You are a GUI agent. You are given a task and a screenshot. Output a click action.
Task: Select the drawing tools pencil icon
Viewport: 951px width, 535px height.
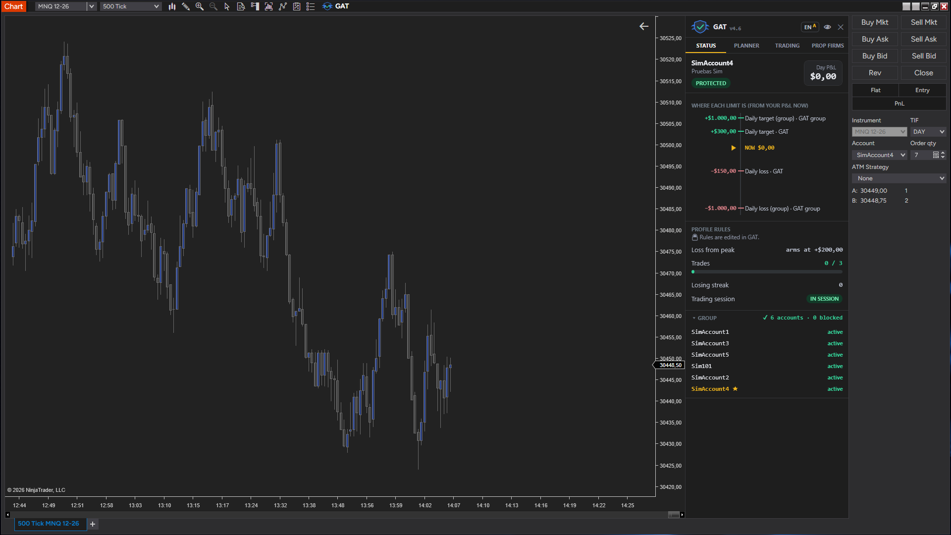tap(186, 6)
